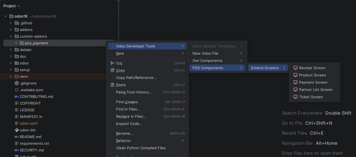Open the Project view dropdown
Screen dimensions: 356x157
click(x=12, y=6)
